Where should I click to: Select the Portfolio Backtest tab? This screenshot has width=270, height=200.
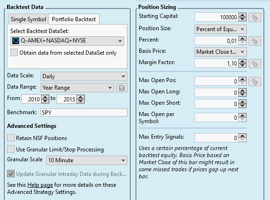(74, 19)
